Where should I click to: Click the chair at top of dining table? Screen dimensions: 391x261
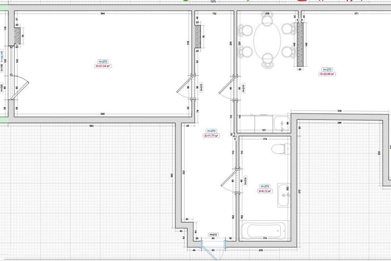pos(267,20)
